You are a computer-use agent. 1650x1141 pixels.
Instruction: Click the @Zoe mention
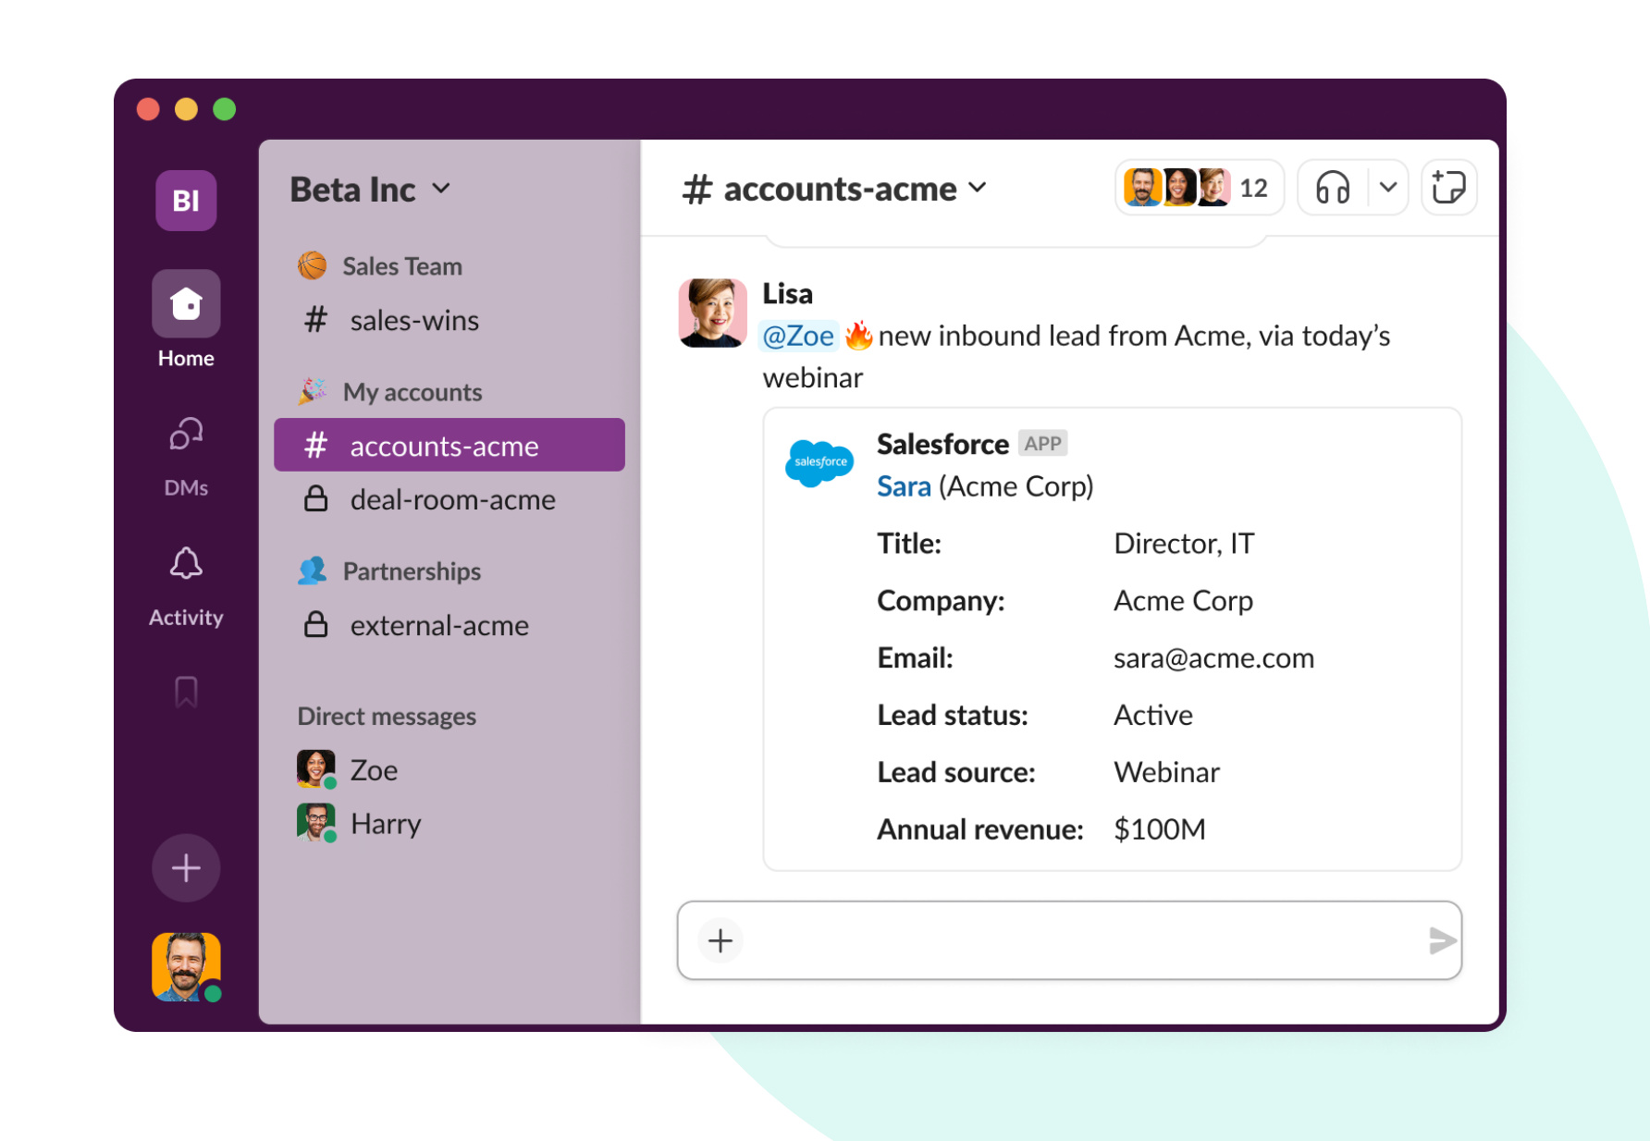(798, 336)
